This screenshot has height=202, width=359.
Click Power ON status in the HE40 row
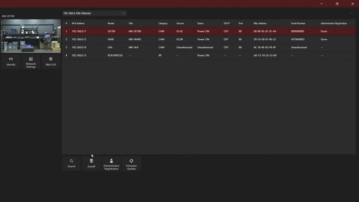(203, 39)
